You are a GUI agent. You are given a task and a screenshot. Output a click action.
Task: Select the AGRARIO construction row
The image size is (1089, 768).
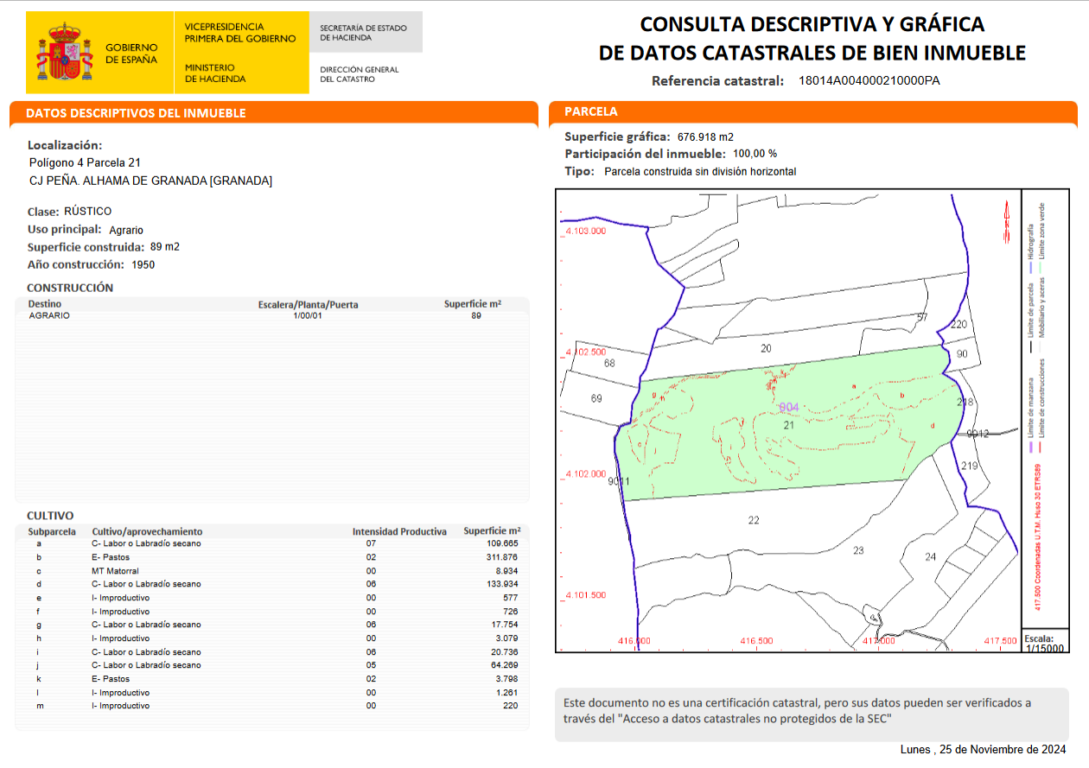tap(49, 316)
